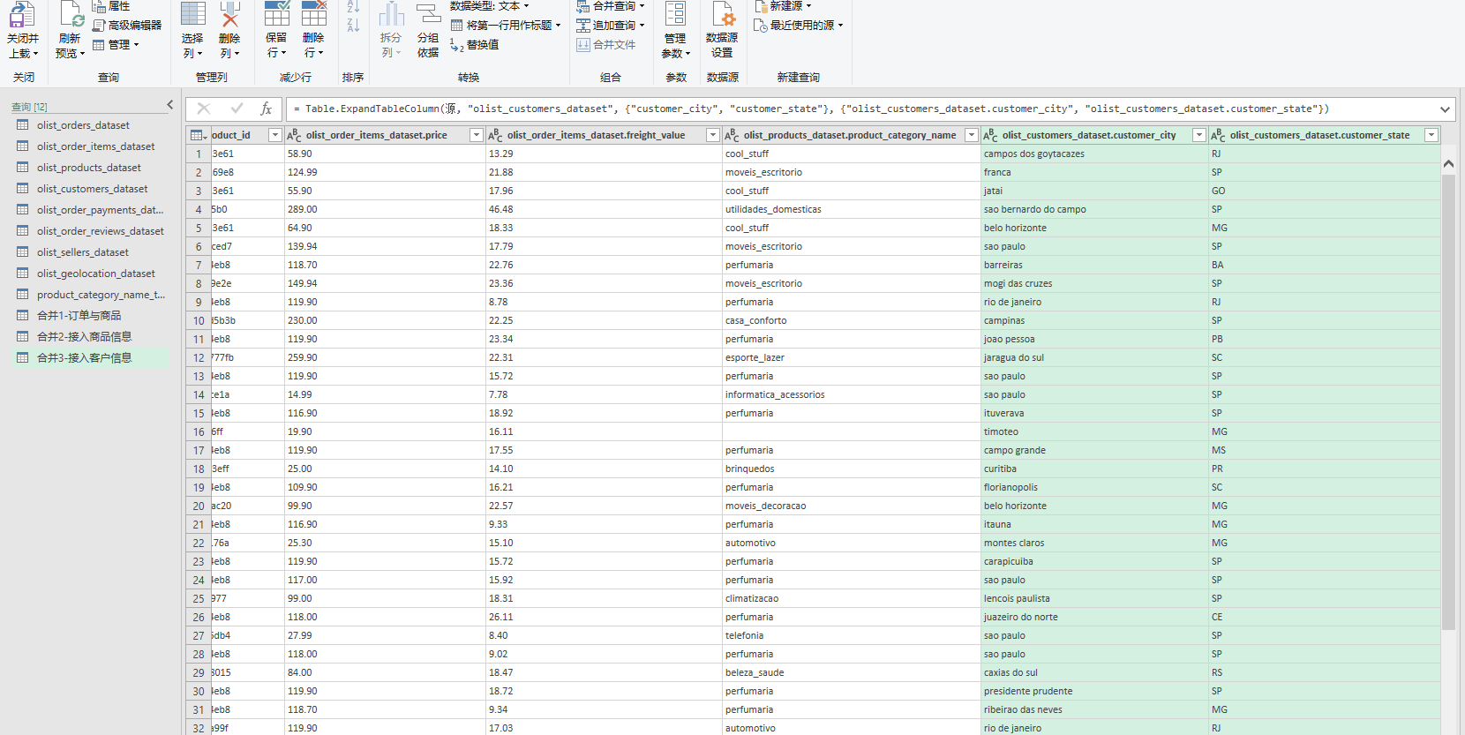Open the Data Type: Text (数据类型) dropdown
Viewport: 1465px width, 735px height.
click(490, 6)
